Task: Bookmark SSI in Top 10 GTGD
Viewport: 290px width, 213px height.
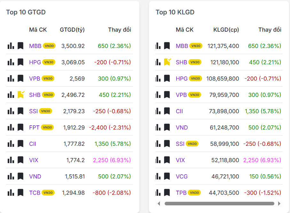Action: click(x=20, y=111)
